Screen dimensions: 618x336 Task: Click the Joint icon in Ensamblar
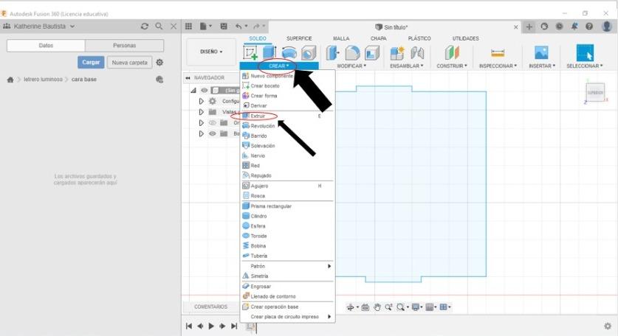tap(417, 53)
